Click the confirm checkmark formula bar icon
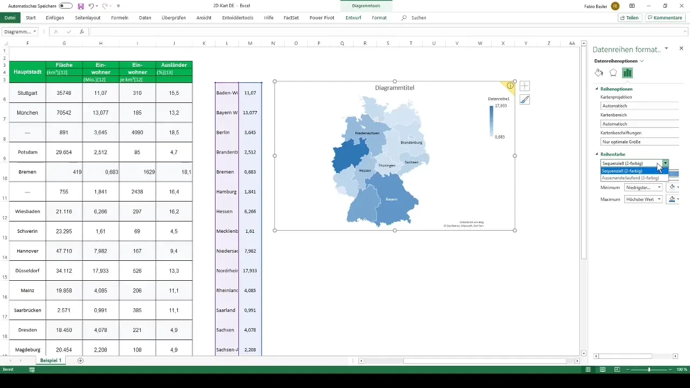 pos(68,32)
